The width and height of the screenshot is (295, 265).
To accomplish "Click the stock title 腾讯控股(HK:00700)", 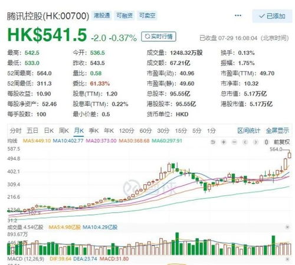I will pos(48,16).
